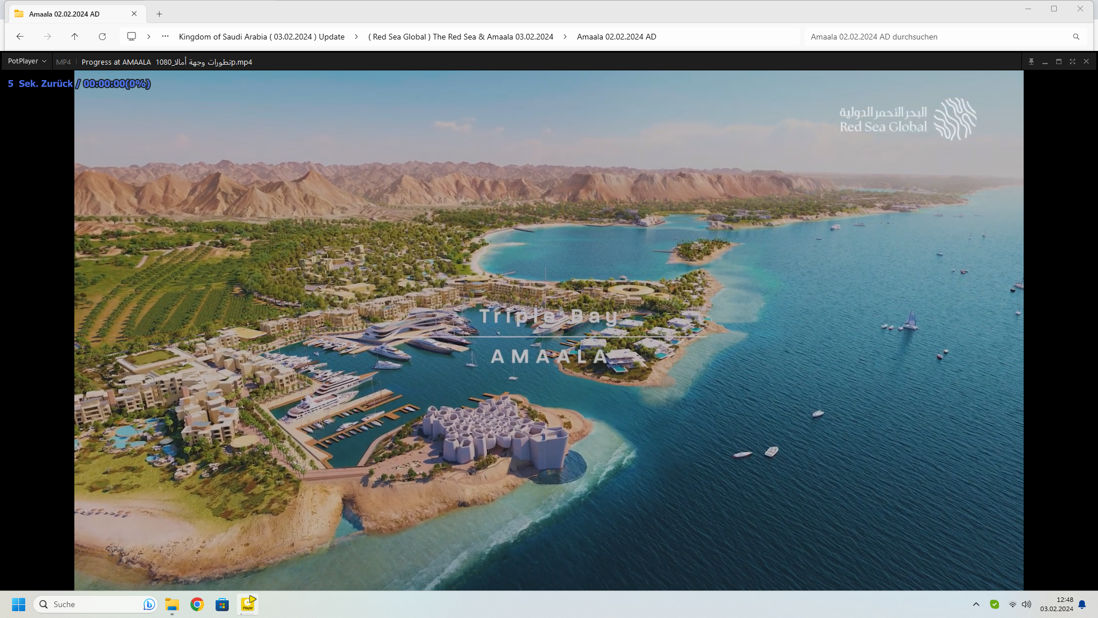Screen dimensions: 1098x618
Task: Open clock and calendar 12:48
Action: (x=1056, y=604)
